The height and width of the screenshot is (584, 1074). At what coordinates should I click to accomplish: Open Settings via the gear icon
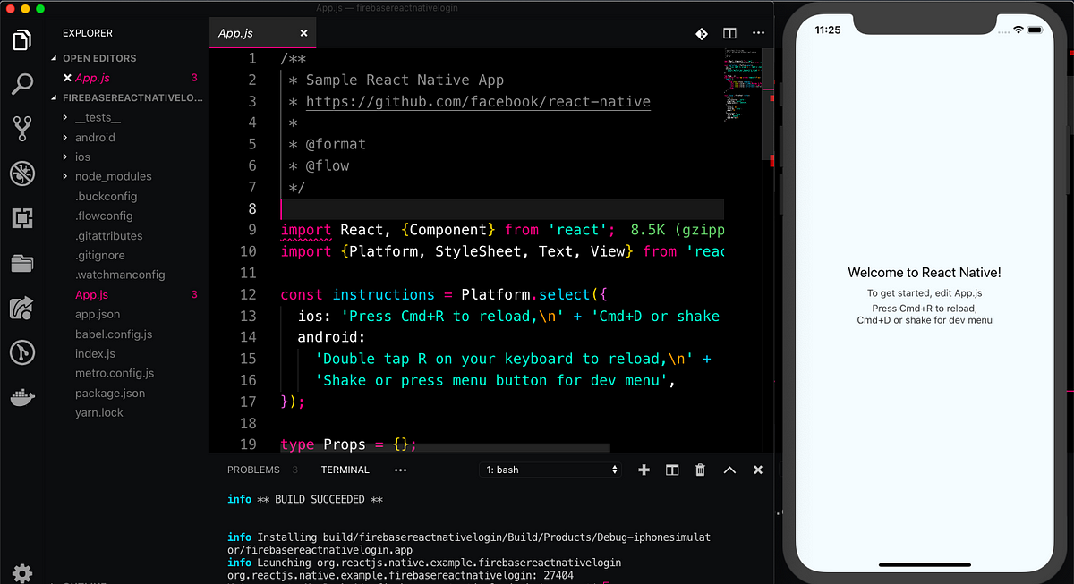pyautogui.click(x=22, y=573)
